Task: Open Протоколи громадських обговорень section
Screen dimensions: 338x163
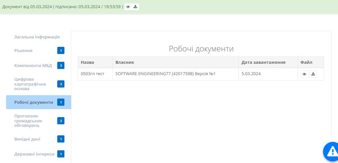Action: pos(28,121)
